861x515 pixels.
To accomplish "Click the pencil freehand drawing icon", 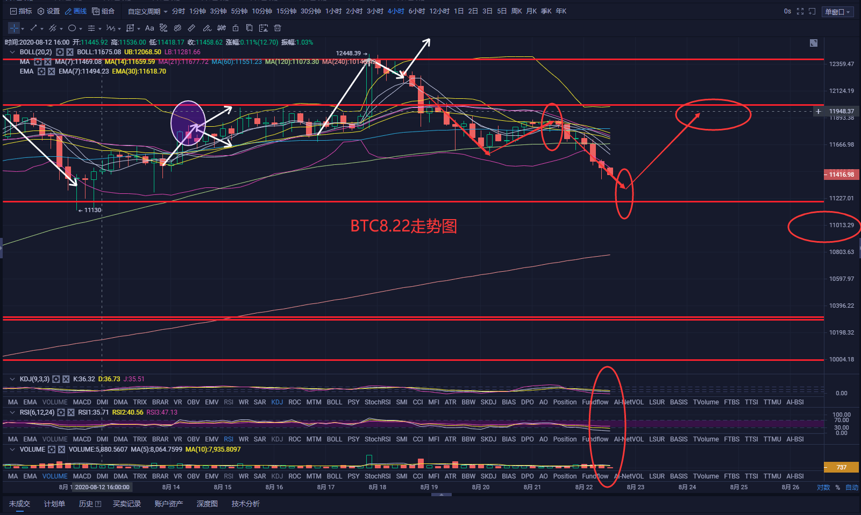I will [207, 28].
